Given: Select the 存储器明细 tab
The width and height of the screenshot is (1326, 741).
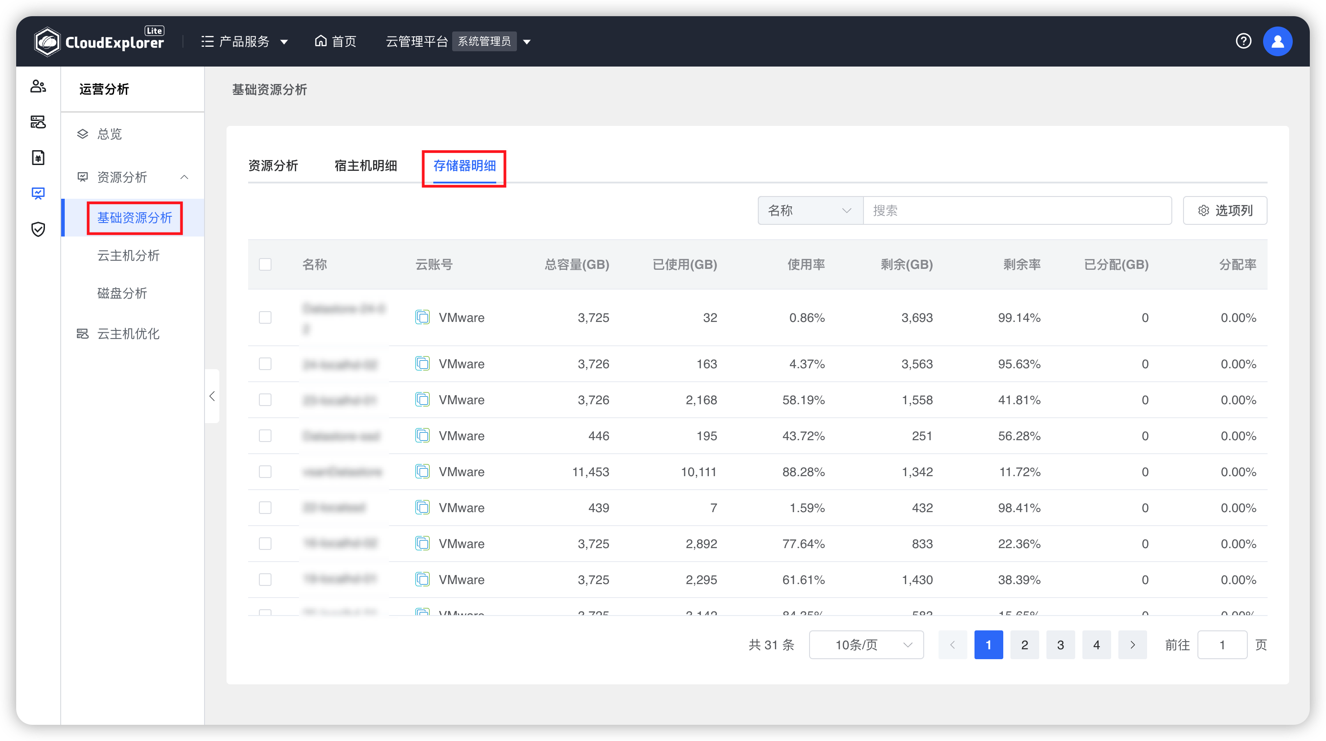Looking at the screenshot, I should point(464,165).
